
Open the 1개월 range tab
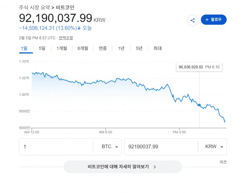tap(62, 48)
